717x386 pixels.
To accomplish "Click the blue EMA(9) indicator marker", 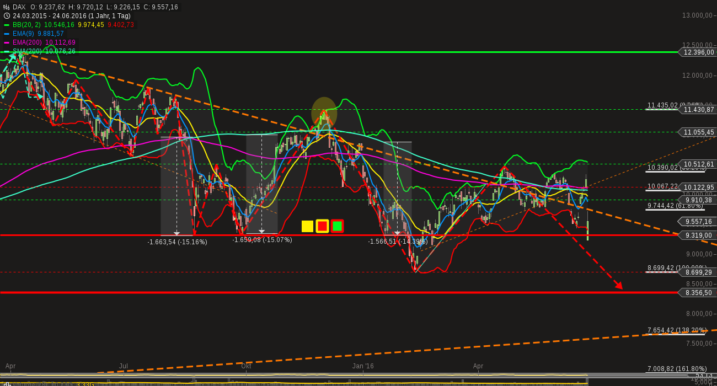I will click(x=6, y=34).
